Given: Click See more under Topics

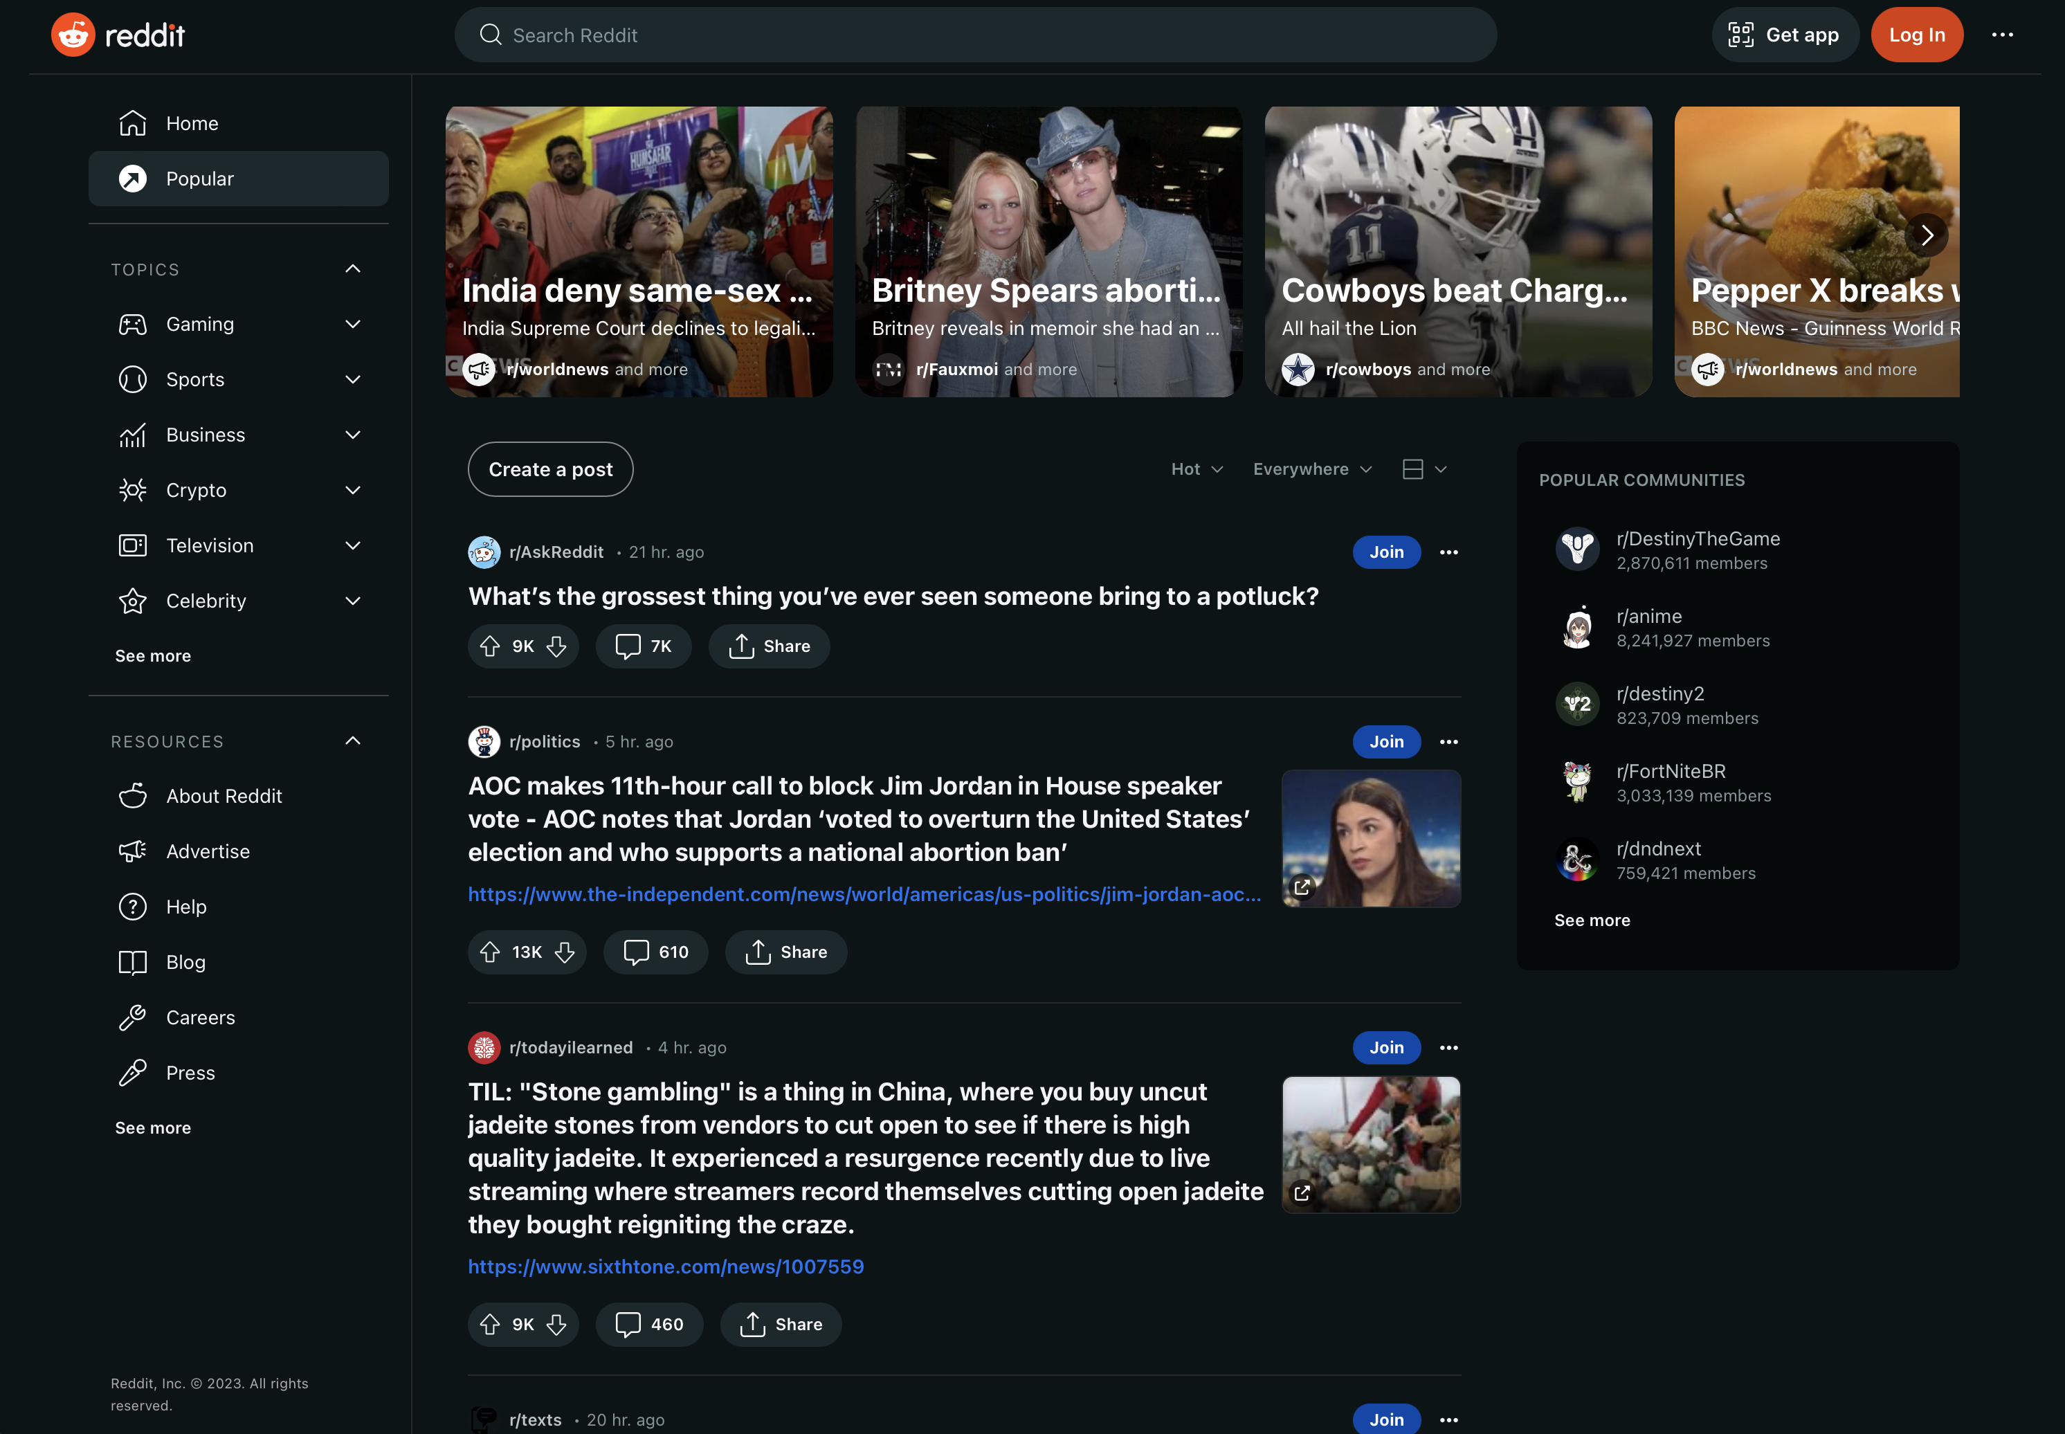Looking at the screenshot, I should 153,656.
